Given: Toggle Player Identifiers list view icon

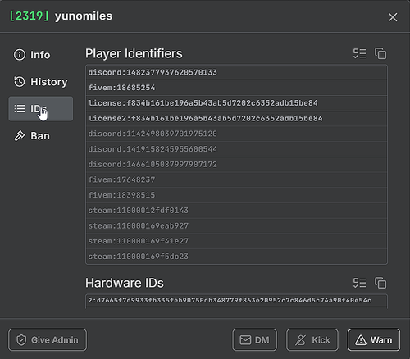Looking at the screenshot, I should [359, 53].
